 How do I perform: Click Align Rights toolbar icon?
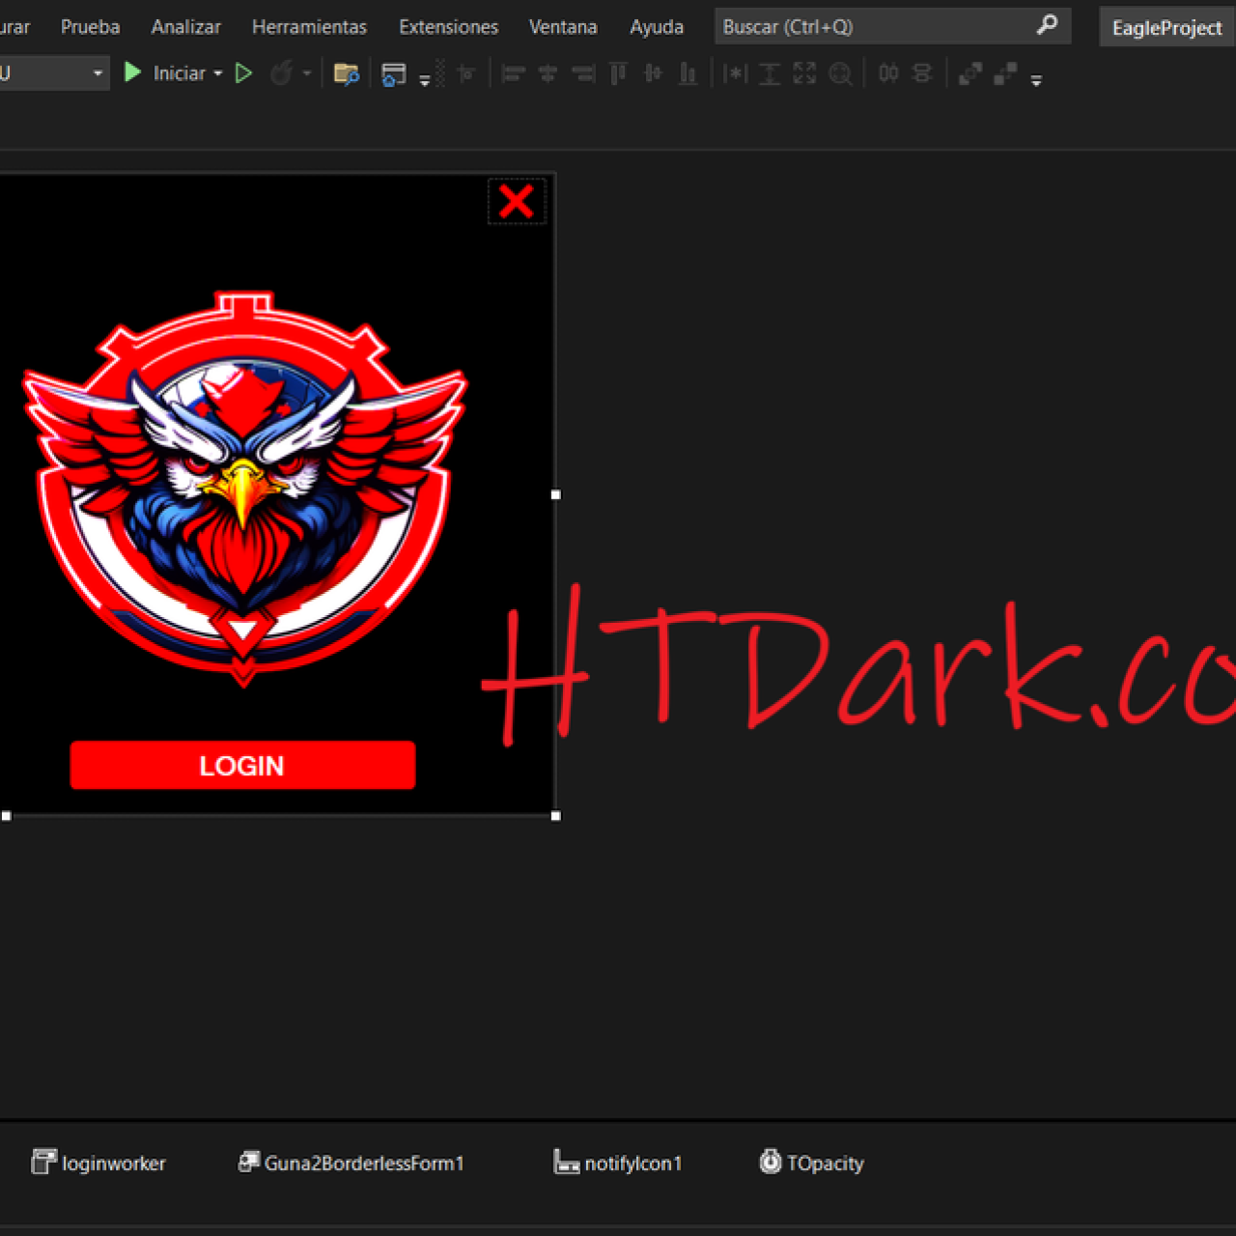pos(583,73)
